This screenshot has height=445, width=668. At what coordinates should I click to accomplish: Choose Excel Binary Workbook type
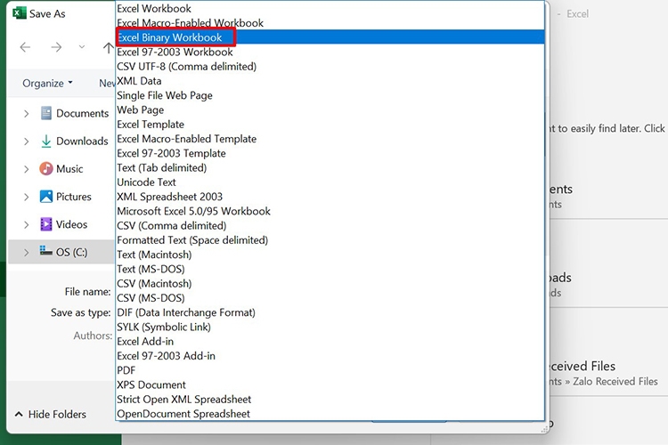330,37
